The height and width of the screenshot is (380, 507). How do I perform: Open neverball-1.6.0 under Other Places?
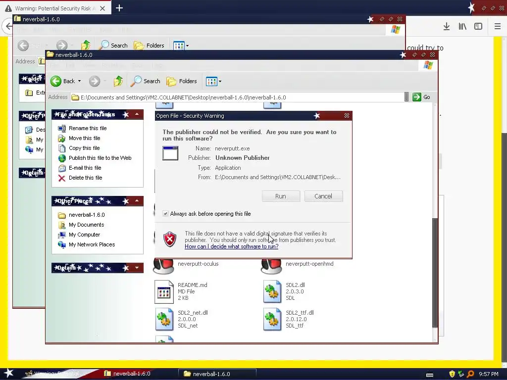click(x=87, y=215)
